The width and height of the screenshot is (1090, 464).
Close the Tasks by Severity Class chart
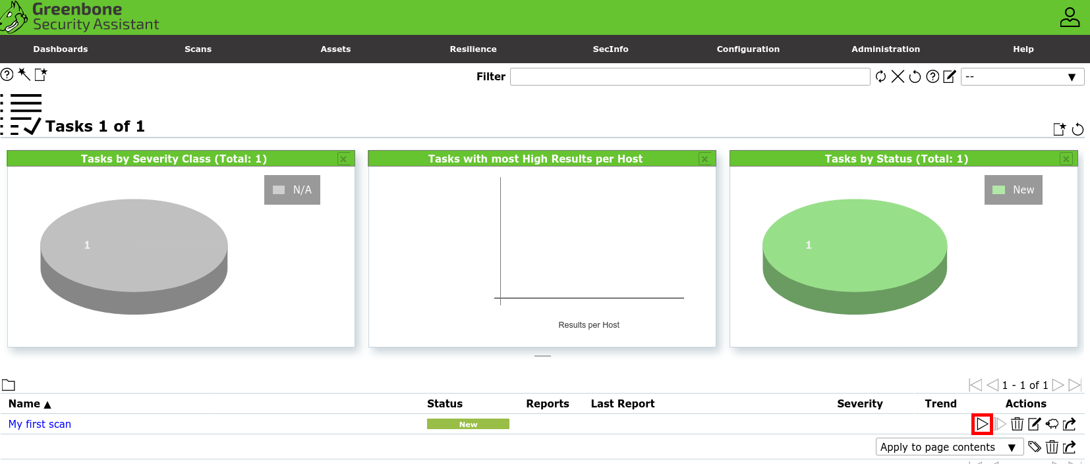[x=343, y=159]
